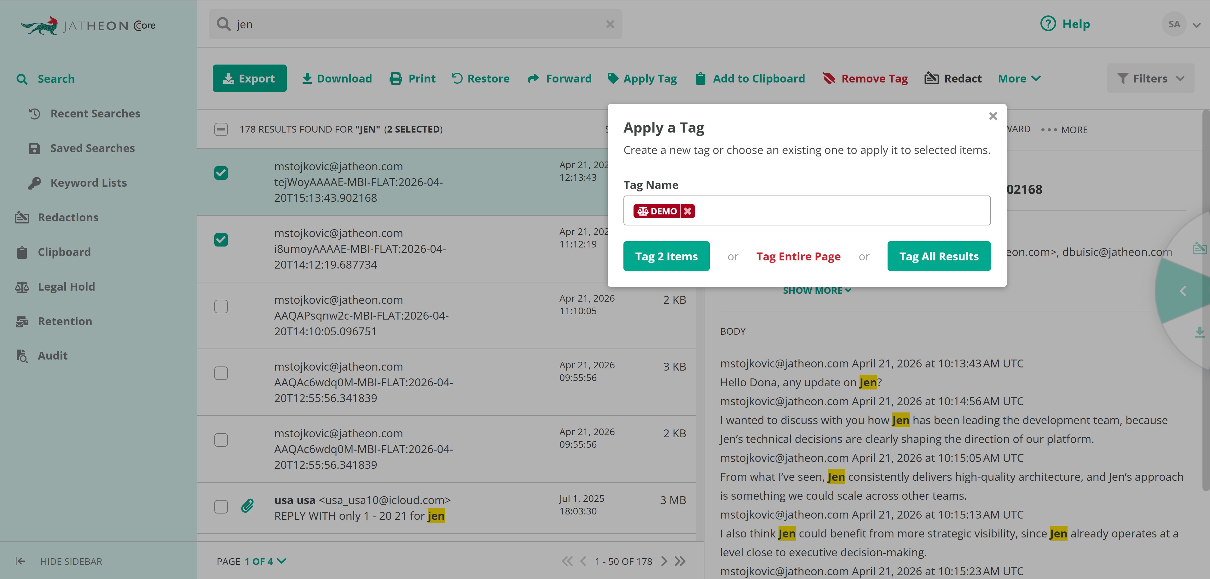
Task: Click the Print printer icon
Action: [x=396, y=78]
